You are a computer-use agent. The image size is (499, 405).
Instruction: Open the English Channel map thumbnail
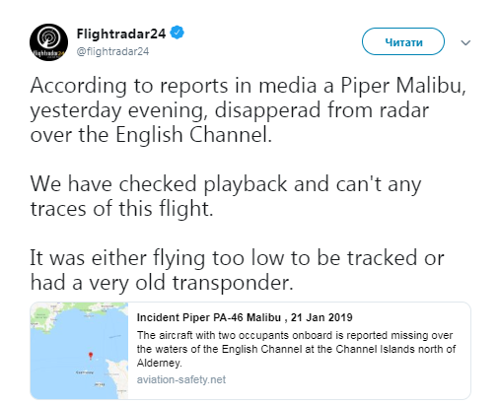click(79, 351)
